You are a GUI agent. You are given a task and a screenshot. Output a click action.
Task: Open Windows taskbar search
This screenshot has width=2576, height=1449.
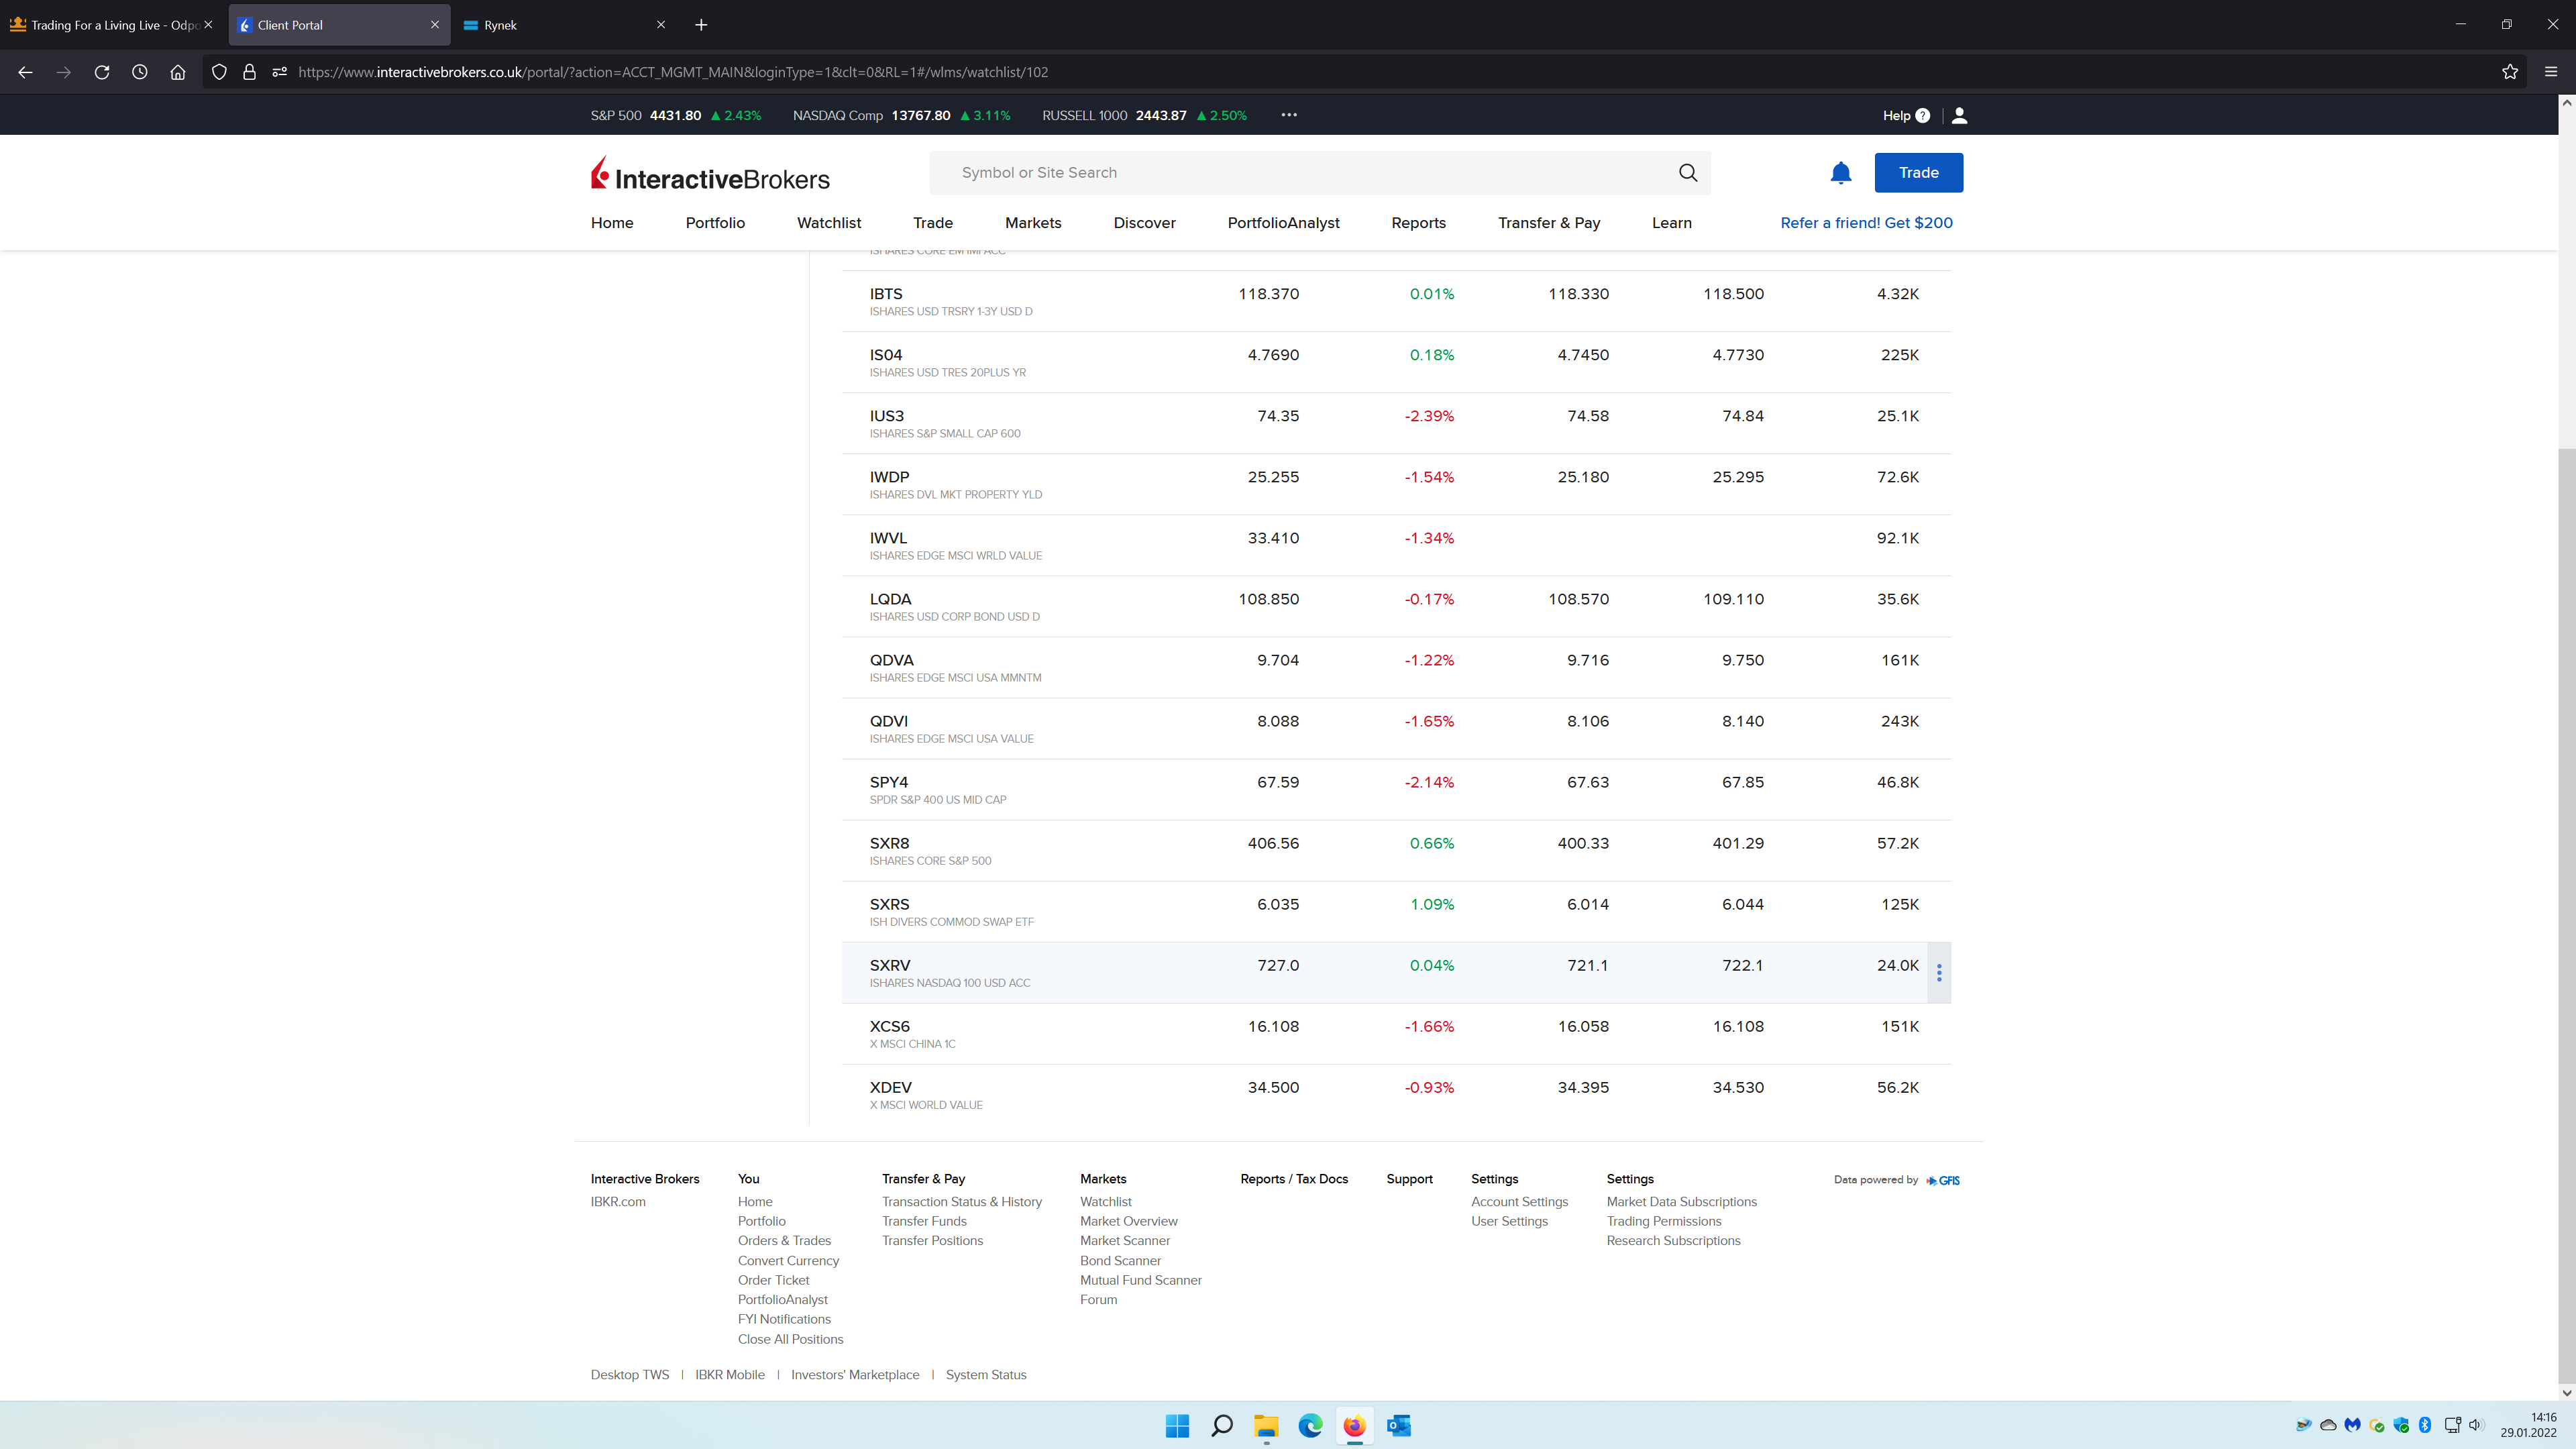point(1221,1426)
